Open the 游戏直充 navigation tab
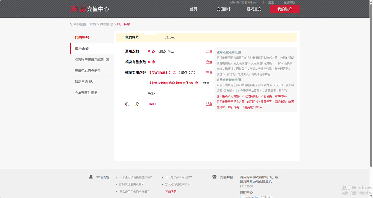 click(254, 9)
